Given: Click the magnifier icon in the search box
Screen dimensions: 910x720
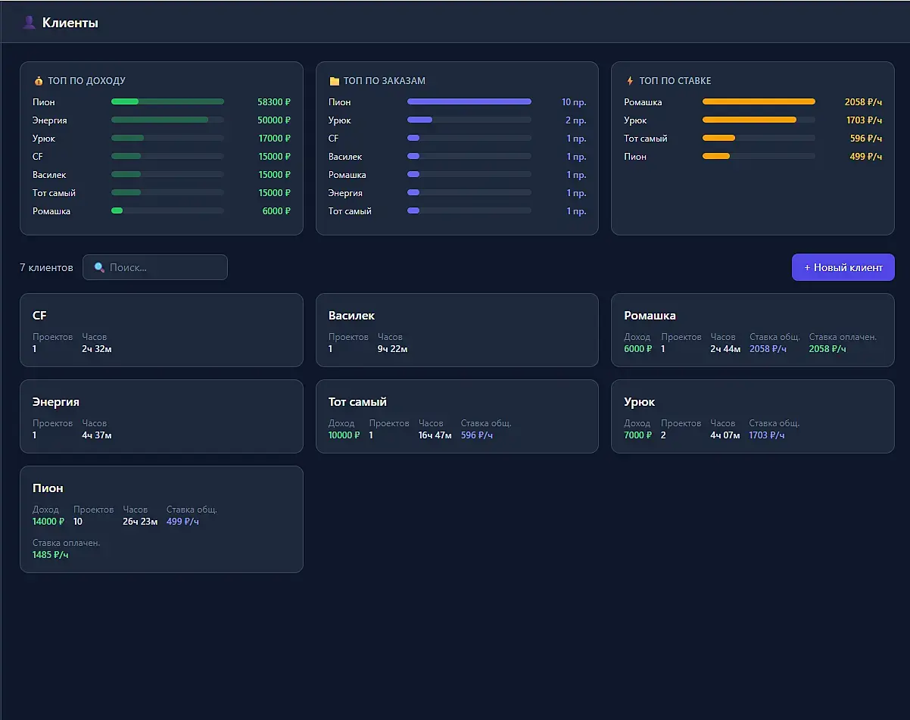Looking at the screenshot, I should (99, 267).
